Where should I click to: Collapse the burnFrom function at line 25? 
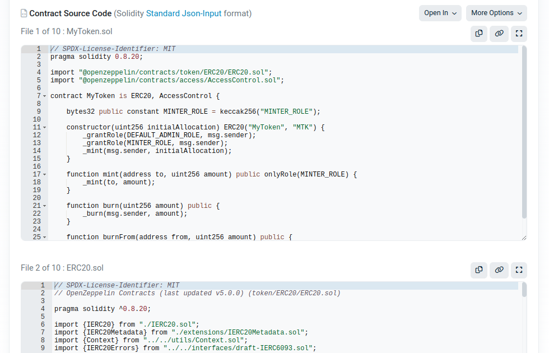click(44, 238)
